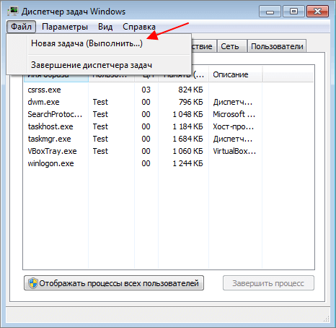Image resolution: width=336 pixels, height=328 pixels.
Task: Open the Справка menu
Action: click(x=139, y=27)
